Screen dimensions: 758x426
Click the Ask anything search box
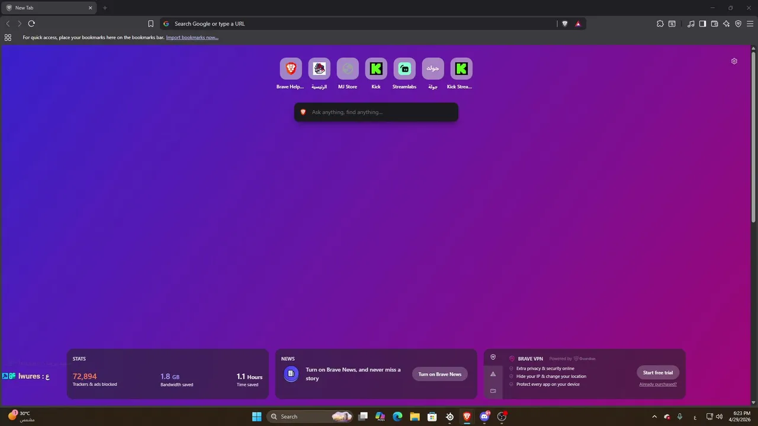coord(376,112)
